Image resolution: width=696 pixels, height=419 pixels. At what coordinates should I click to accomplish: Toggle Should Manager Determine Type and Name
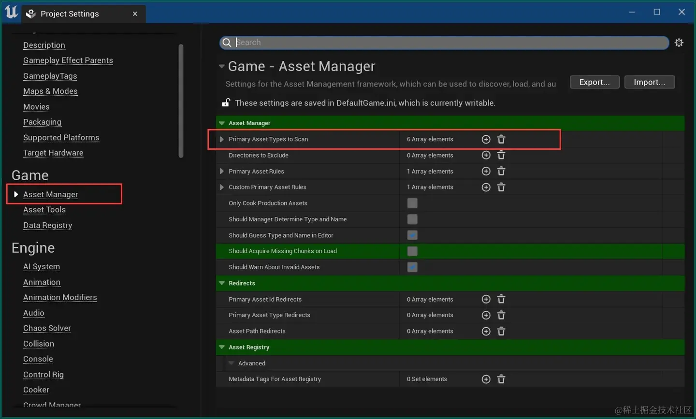pos(412,219)
